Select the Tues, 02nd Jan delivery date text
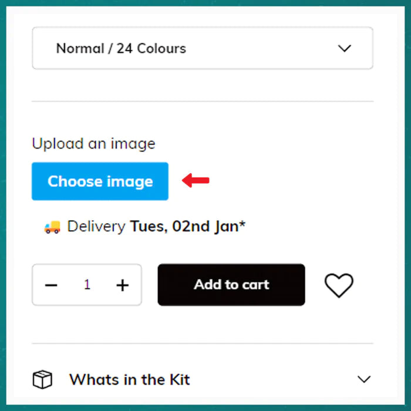The image size is (411, 411). pos(183,227)
